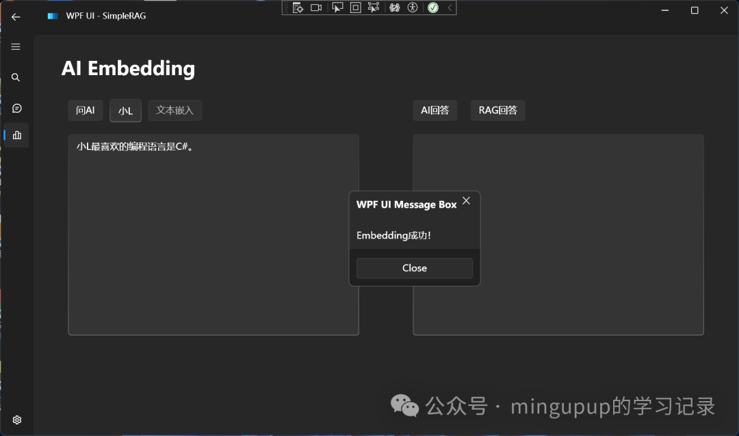Image resolution: width=739 pixels, height=436 pixels.
Task: Open the chat page in sidebar
Action: 17,108
